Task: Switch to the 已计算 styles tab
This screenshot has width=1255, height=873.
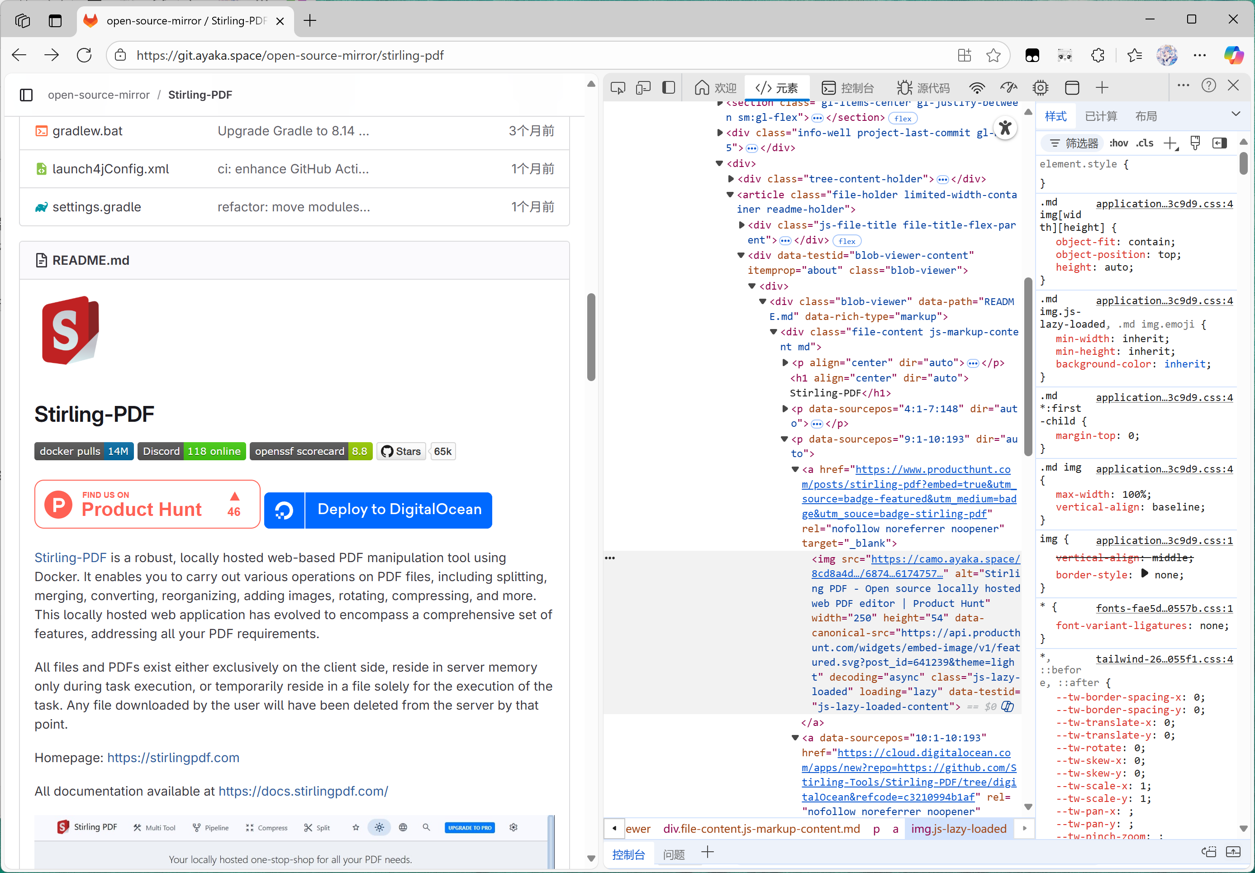Action: coord(1100,116)
